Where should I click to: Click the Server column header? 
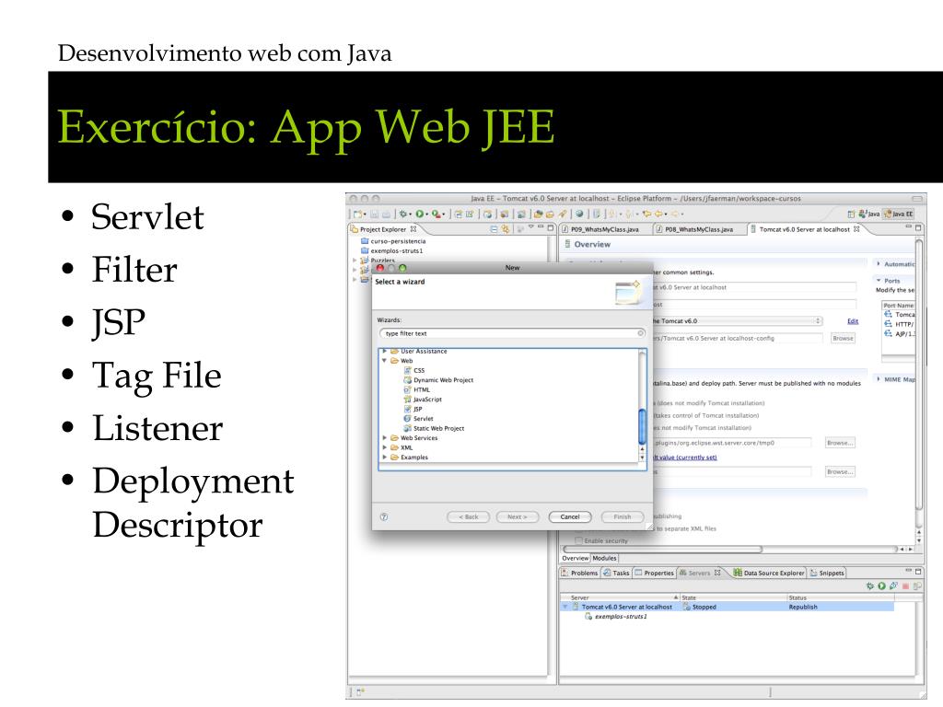pos(620,597)
